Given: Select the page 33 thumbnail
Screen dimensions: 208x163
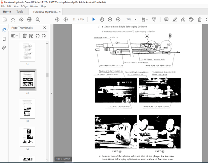Looking at the screenshot, I should [27, 109].
